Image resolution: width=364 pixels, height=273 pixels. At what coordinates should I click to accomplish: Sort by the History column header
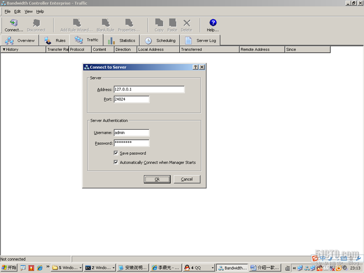(23, 49)
